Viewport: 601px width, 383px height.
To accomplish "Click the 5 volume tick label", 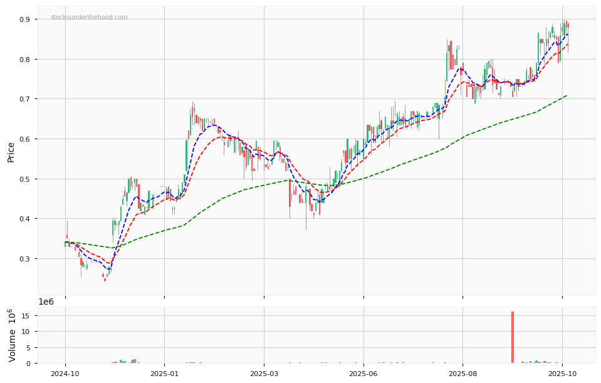I will pyautogui.click(x=29, y=348).
